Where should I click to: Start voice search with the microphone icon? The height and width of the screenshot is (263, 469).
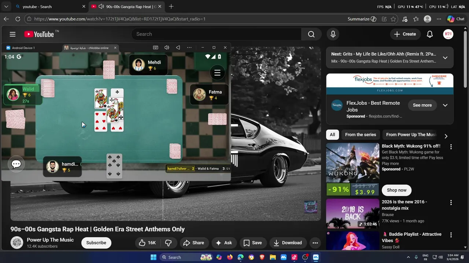[x=333, y=34]
